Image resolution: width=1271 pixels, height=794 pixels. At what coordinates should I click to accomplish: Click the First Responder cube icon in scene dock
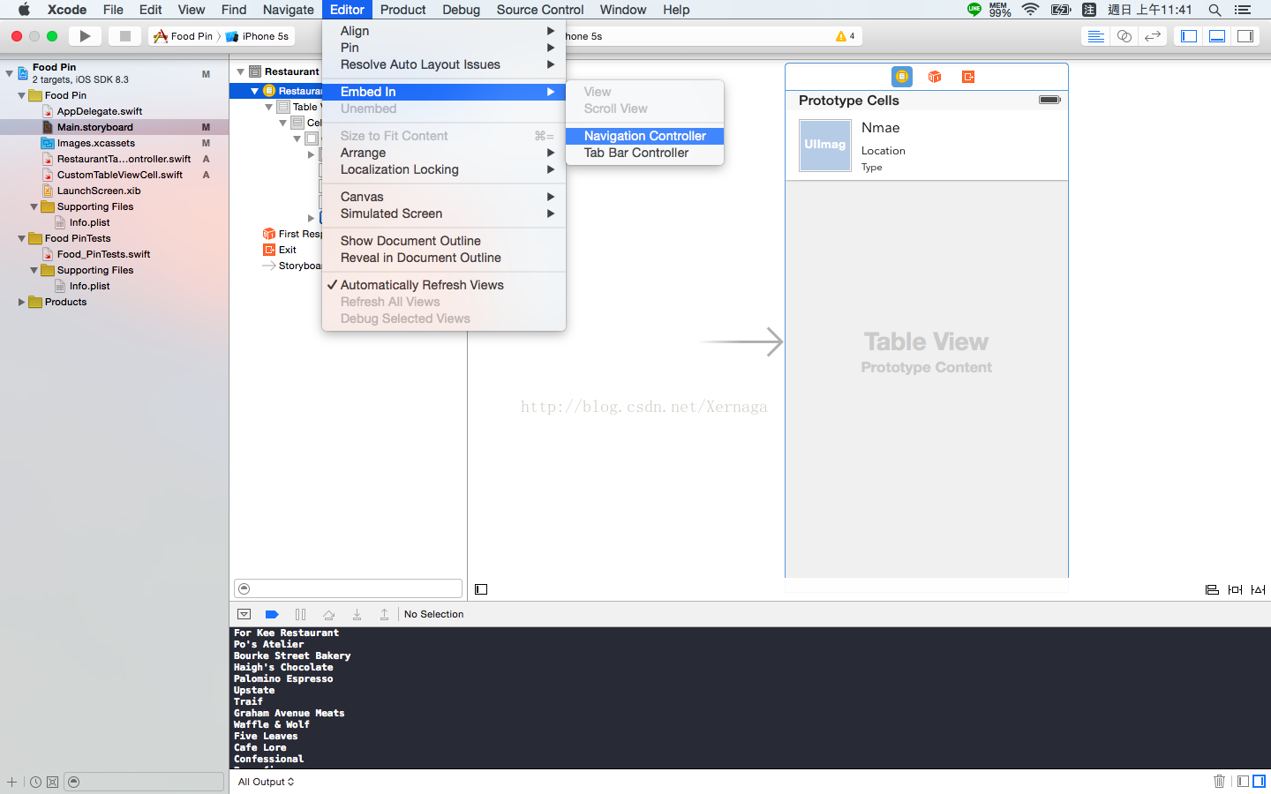935,77
